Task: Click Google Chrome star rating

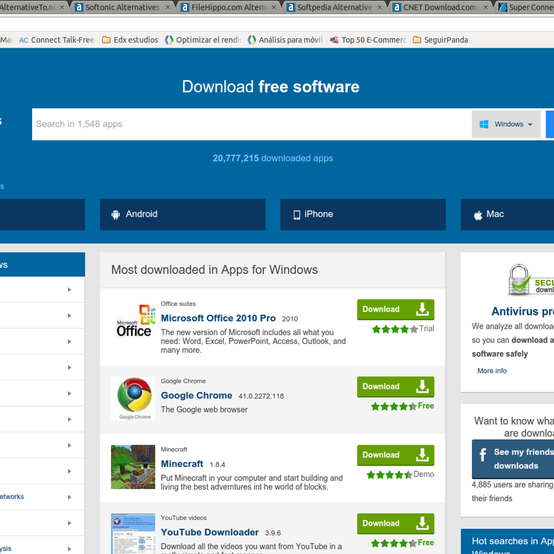Action: (x=394, y=406)
